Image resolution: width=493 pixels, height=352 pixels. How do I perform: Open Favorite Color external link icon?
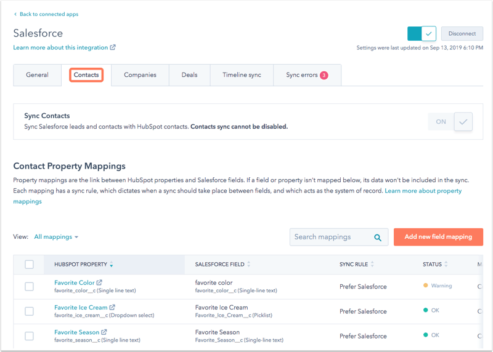pyautogui.click(x=100, y=283)
